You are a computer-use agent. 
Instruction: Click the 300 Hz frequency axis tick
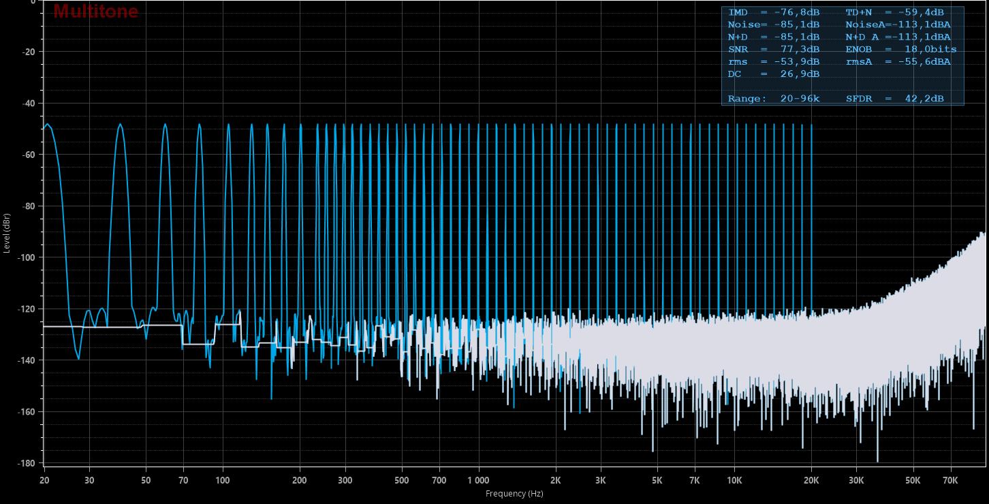[345, 480]
